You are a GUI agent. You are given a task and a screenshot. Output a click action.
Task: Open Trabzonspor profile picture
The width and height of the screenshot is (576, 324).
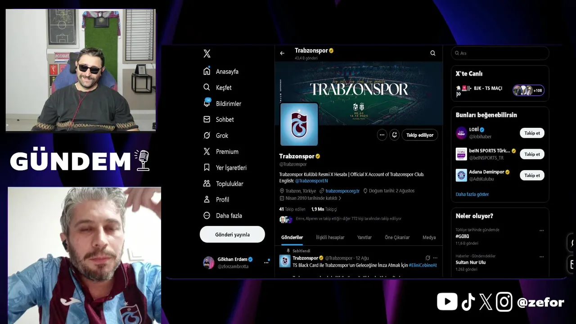[x=299, y=124]
